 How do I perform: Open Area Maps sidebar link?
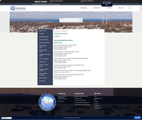41,34
